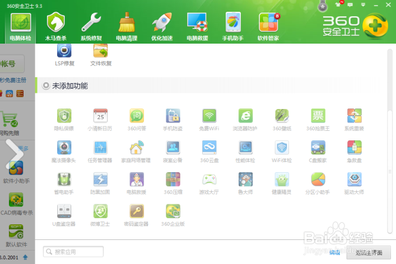Image resolution: width=396 pixels, height=264 pixels.
Task: Launch the LSP修复 tool
Action: 64,55
